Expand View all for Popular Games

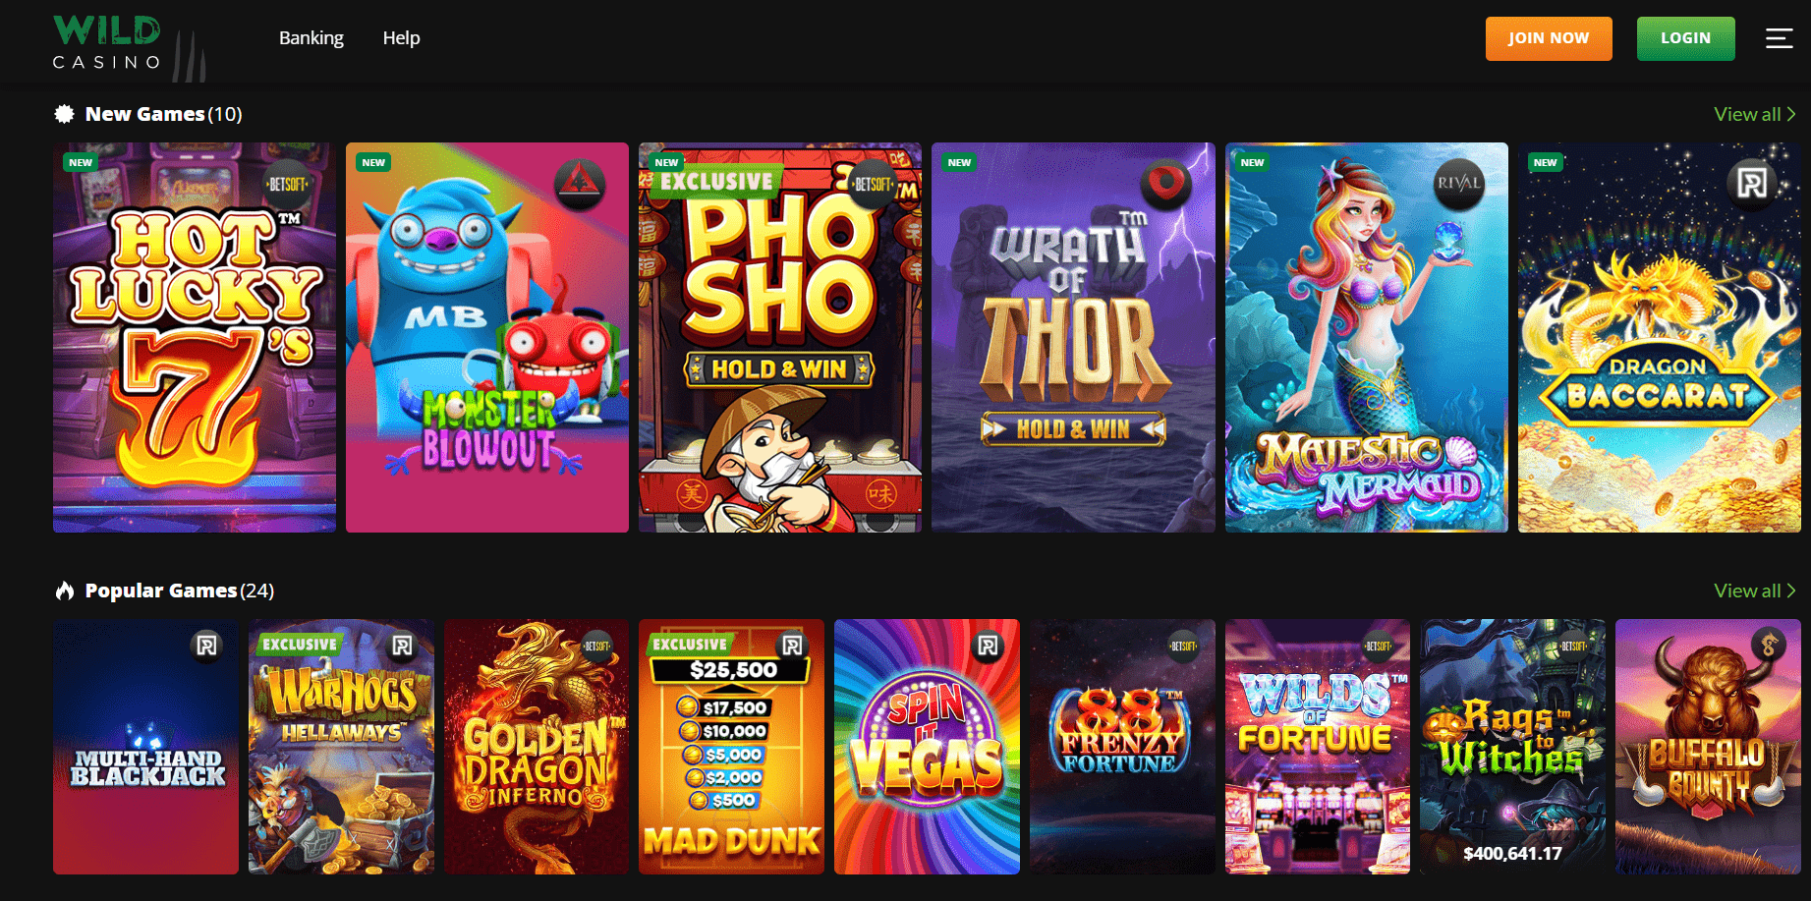click(x=1755, y=591)
